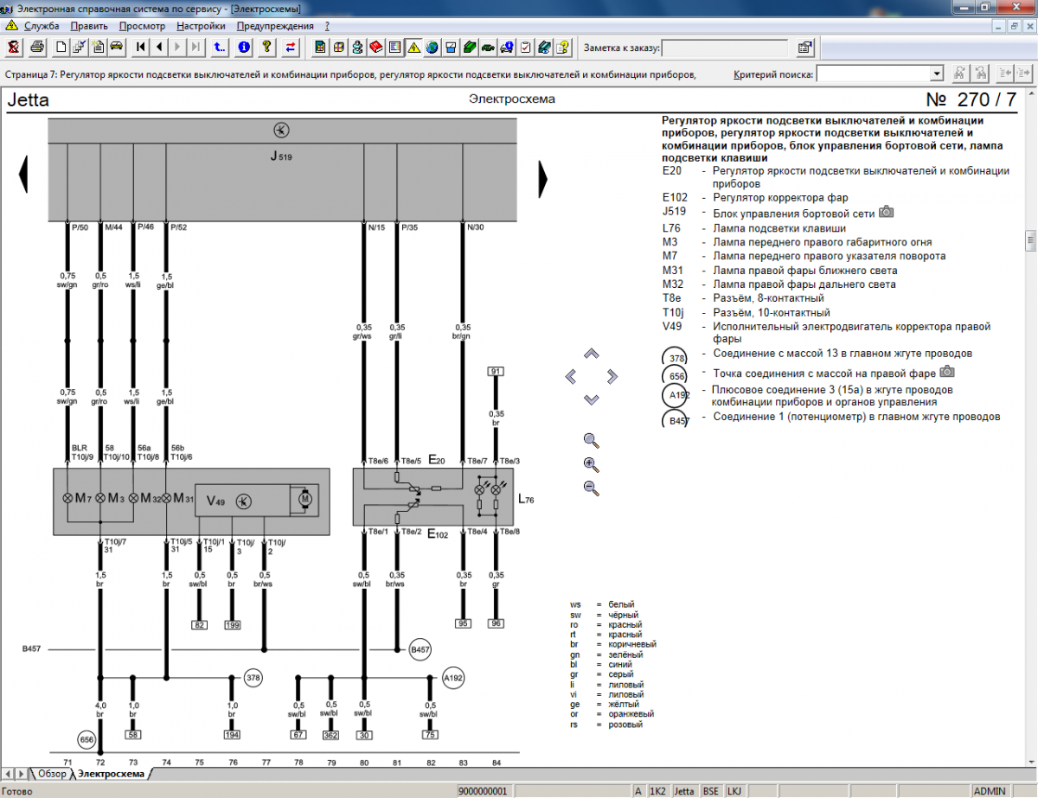Click the magnifier with plus to zoom in
The image size is (1038, 798).
pyautogui.click(x=592, y=464)
